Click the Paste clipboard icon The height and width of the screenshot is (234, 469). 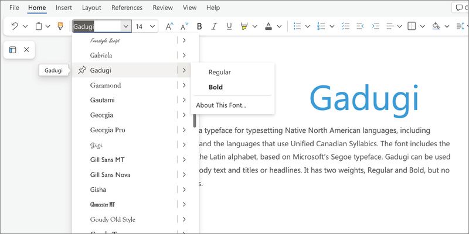pos(39,26)
